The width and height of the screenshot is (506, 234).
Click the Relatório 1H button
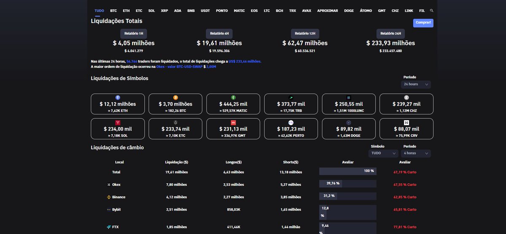tap(134, 34)
